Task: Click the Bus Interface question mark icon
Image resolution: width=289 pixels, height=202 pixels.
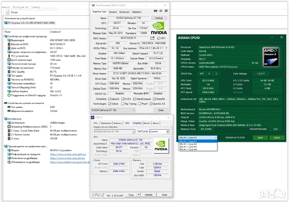Action: (x=166, y=48)
